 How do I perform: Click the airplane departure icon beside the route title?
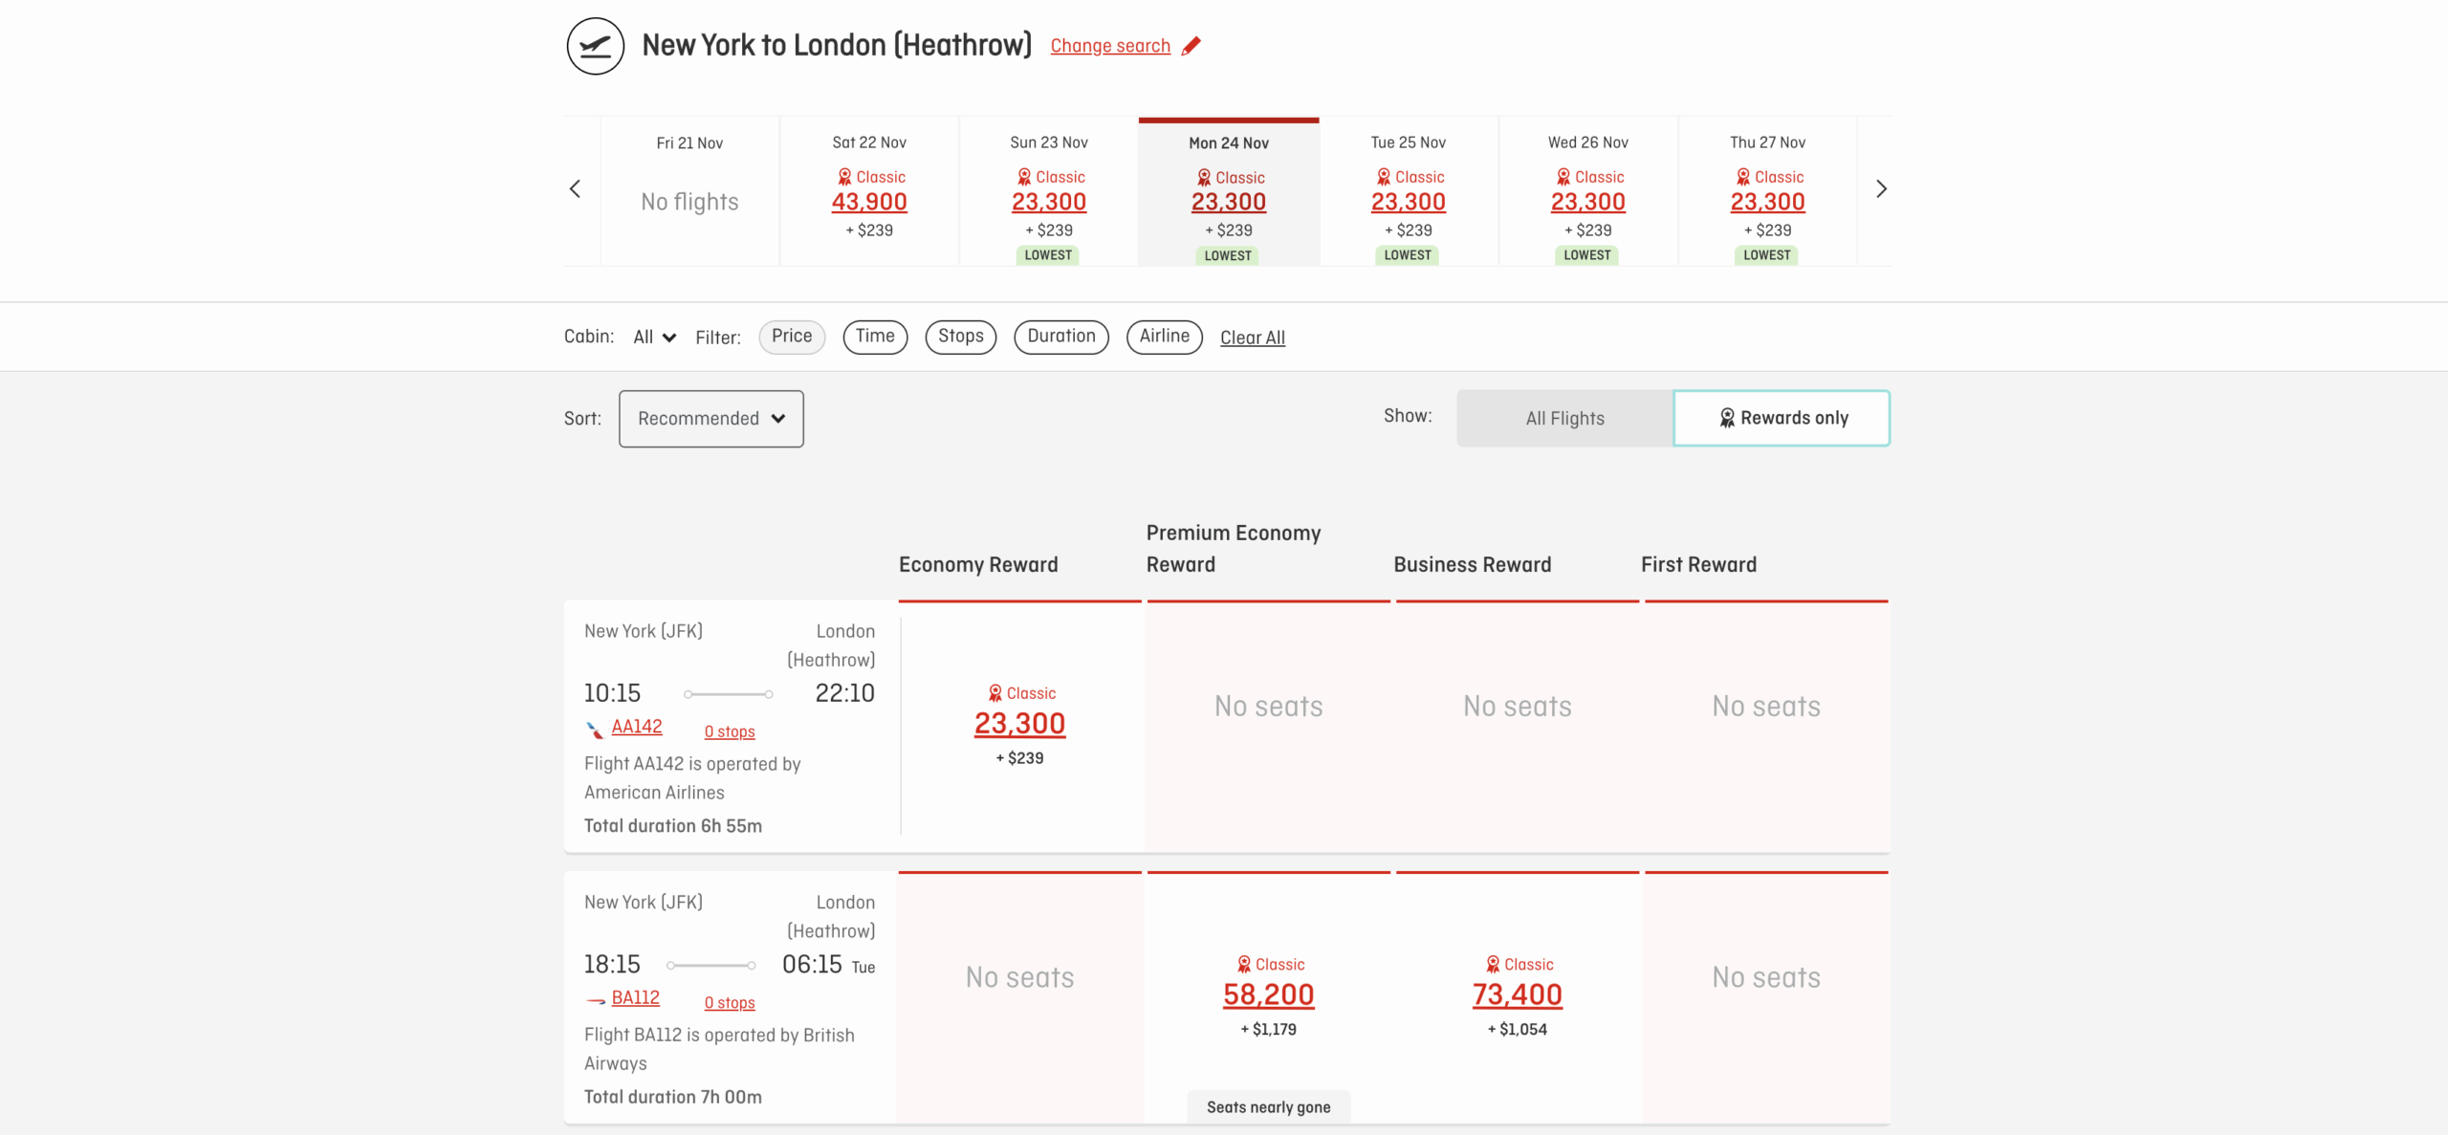coord(595,45)
